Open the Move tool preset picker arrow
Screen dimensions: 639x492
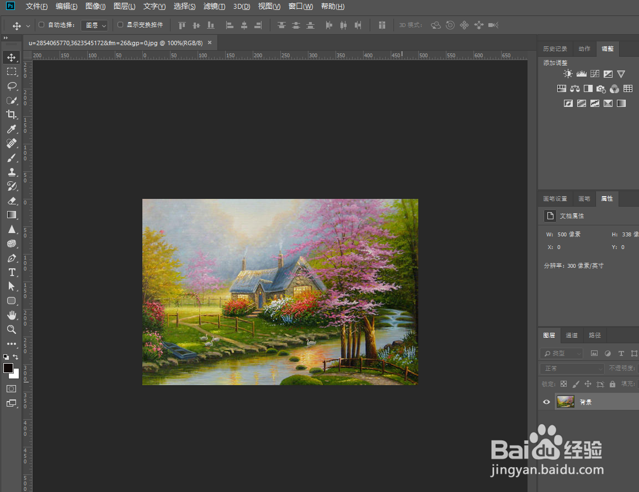28,26
